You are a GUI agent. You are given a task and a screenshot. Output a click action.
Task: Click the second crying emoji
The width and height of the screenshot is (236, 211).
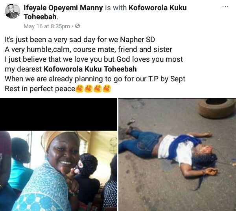[x=88, y=89]
